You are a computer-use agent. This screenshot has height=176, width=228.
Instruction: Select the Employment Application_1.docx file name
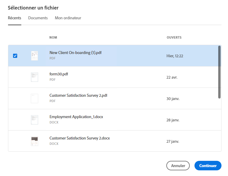click(x=76, y=117)
